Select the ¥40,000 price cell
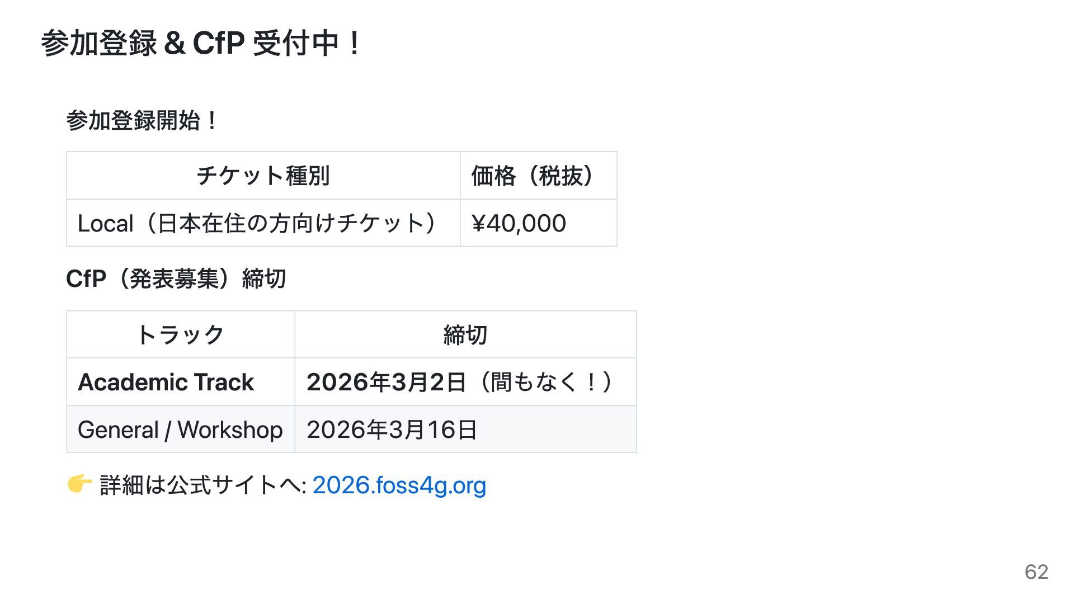Viewport: 1074px width, 604px height. [519, 224]
